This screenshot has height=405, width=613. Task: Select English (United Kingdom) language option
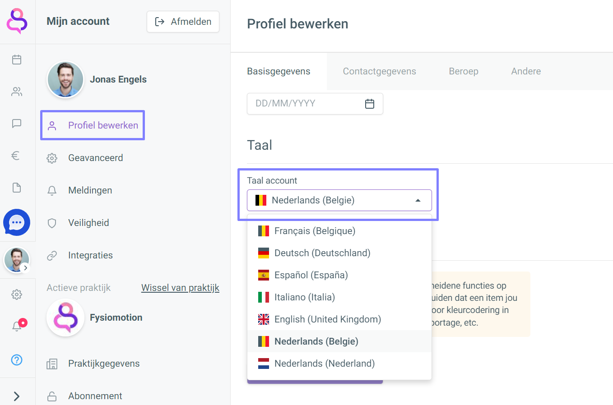pyautogui.click(x=339, y=319)
